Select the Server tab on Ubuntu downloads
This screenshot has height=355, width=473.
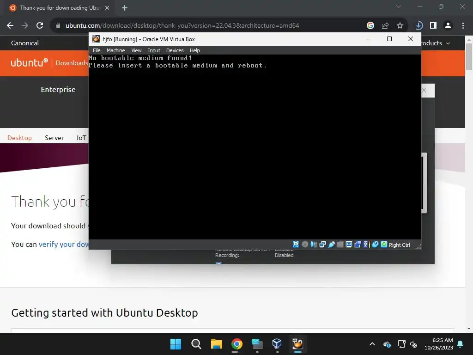click(x=55, y=138)
